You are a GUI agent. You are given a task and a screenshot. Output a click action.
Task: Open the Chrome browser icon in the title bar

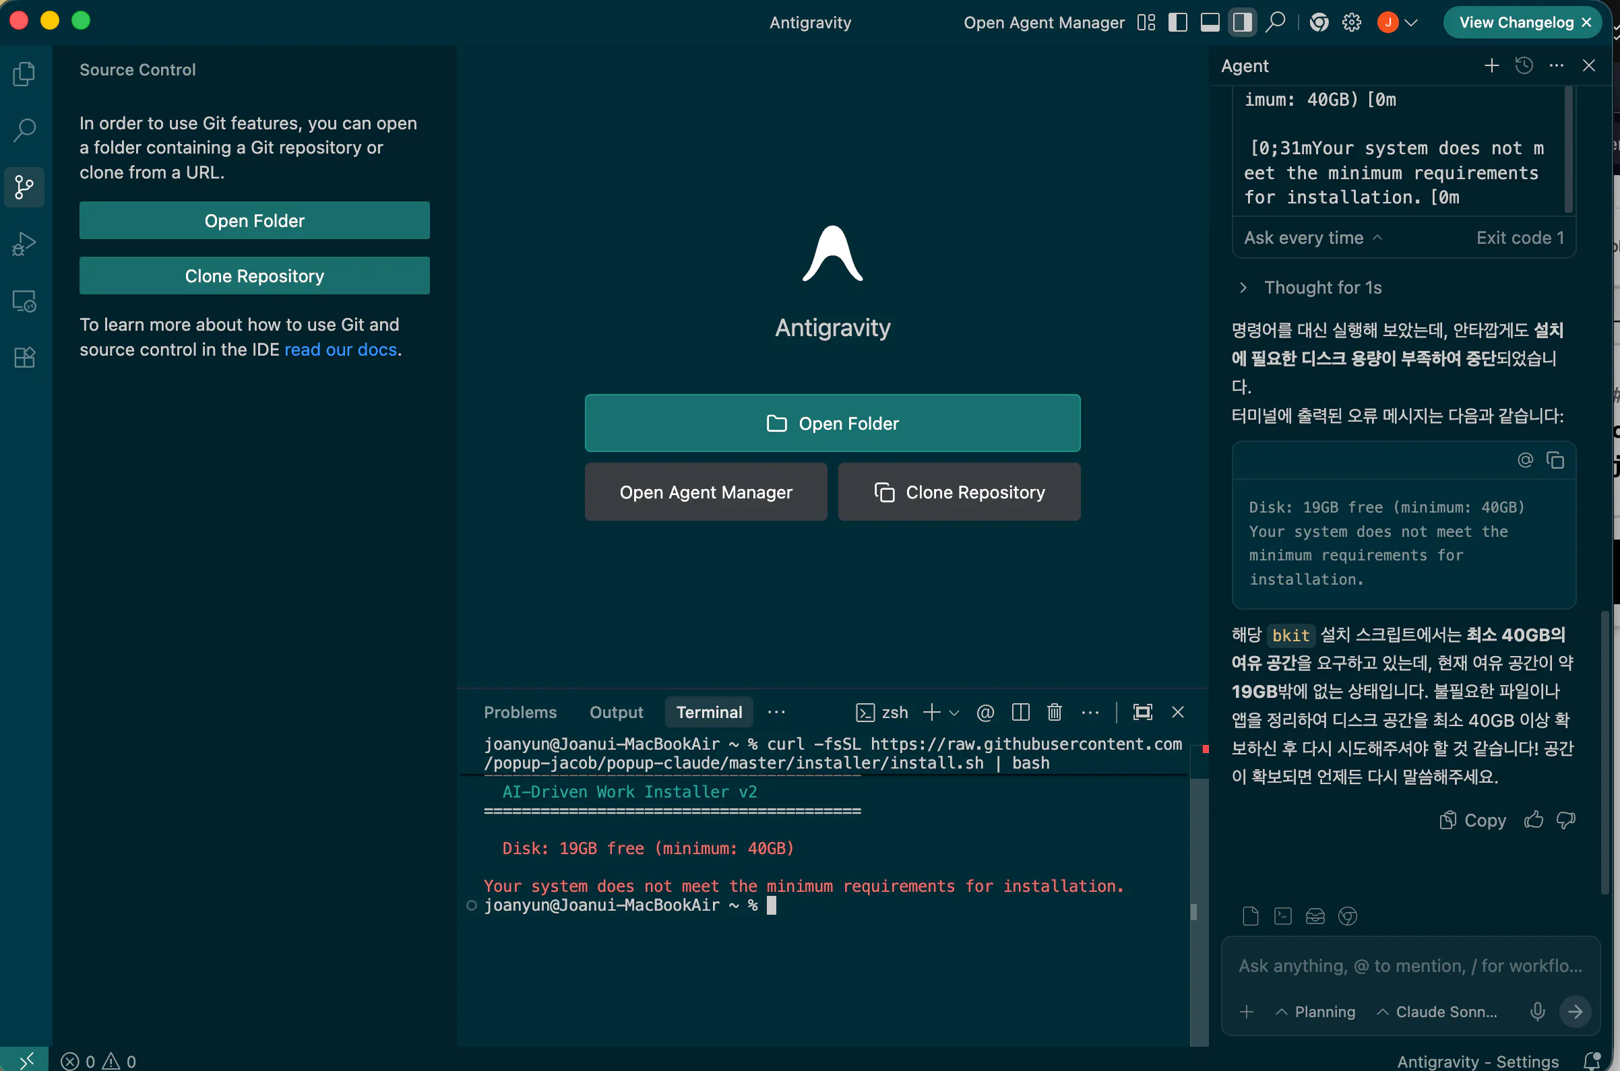coord(1319,22)
